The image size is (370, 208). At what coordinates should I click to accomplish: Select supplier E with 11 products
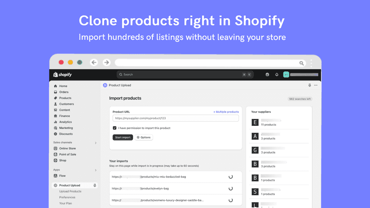(x=279, y=122)
